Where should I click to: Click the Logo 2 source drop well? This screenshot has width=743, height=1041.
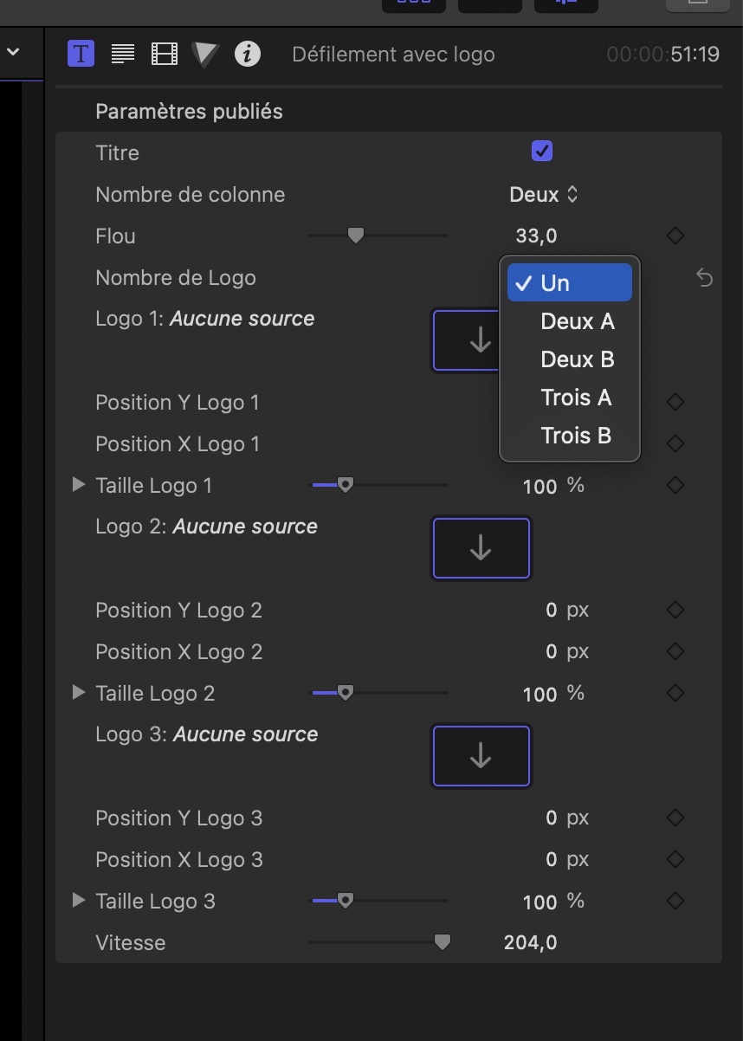[x=481, y=548]
